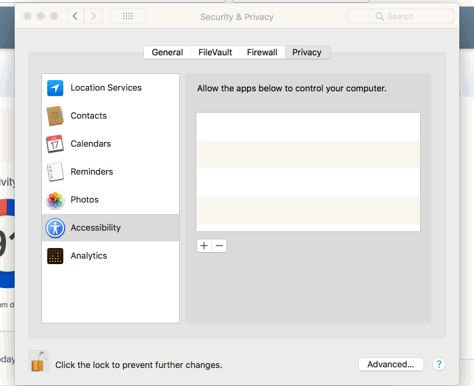474x386 pixels.
Task: Click the magnifier icon in Search field
Action: click(379, 17)
